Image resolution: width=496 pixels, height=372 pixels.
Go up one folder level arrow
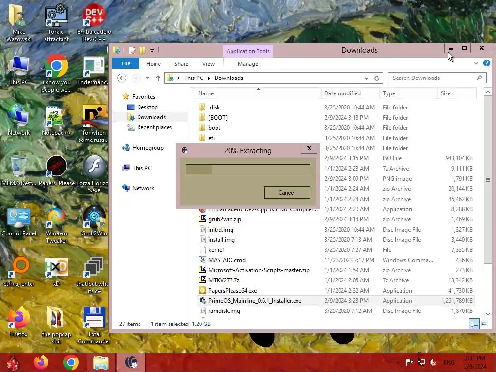tap(158, 78)
